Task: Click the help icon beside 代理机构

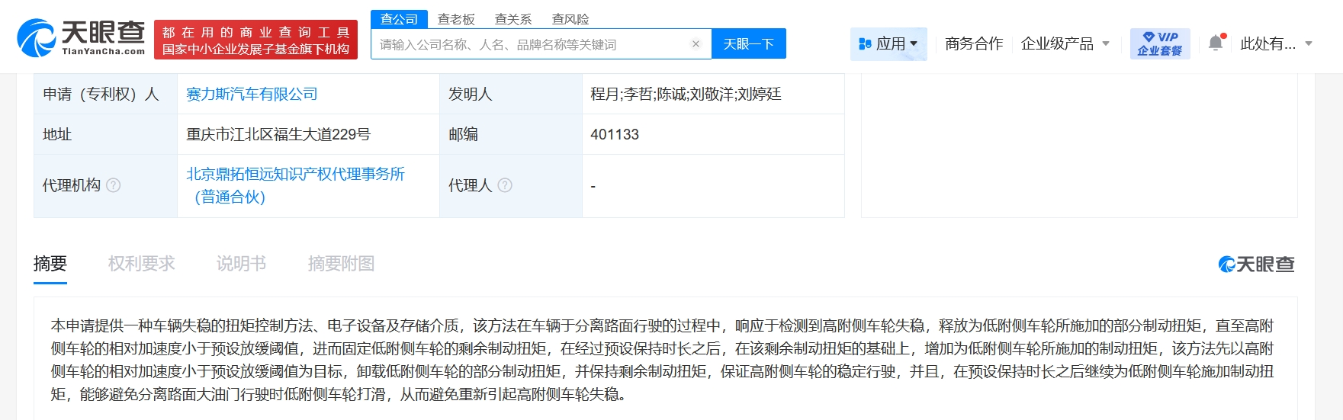Action: coord(114,185)
